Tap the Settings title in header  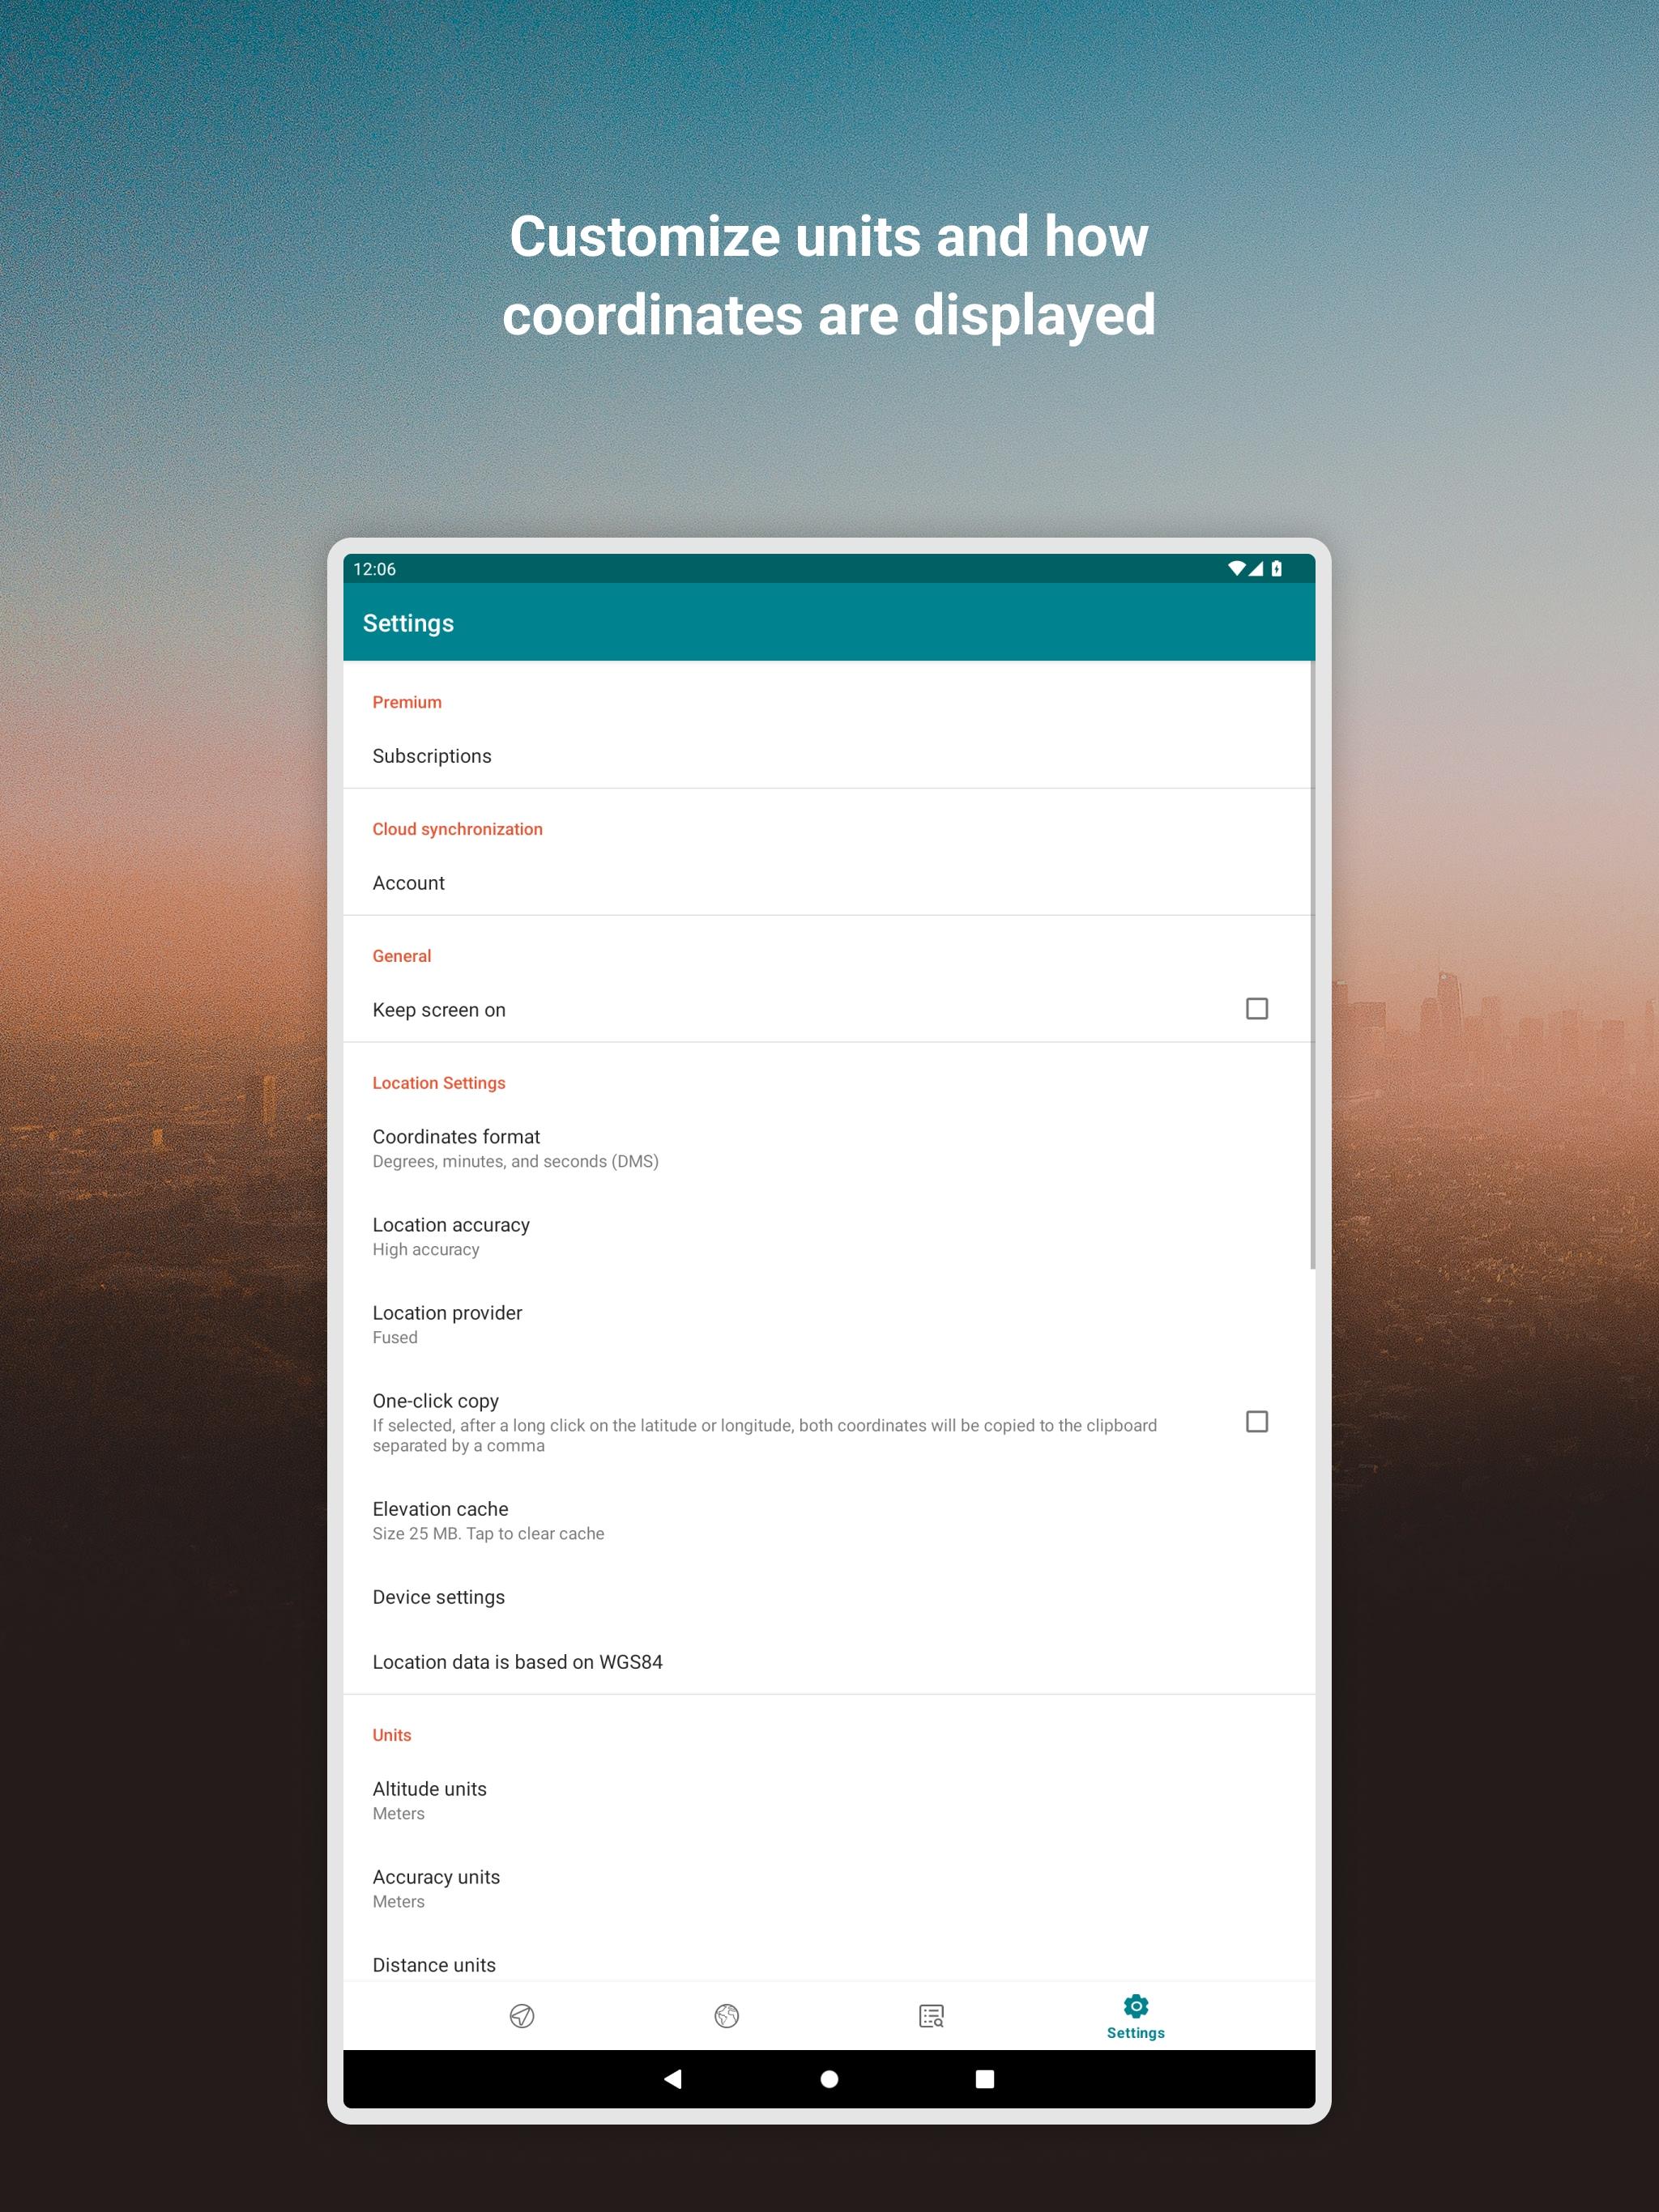(x=408, y=623)
